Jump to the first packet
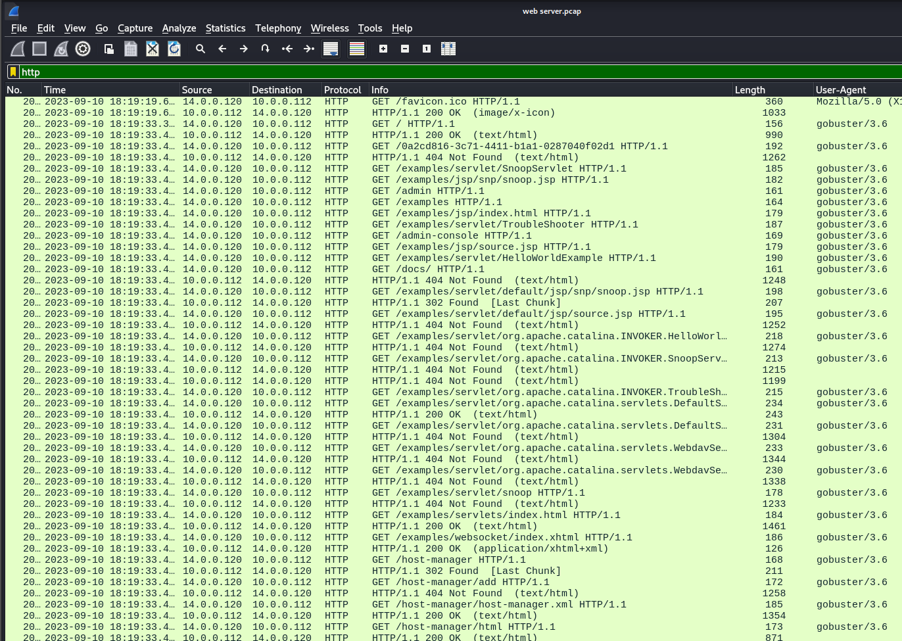Screen dimensions: 902x641 [287, 49]
